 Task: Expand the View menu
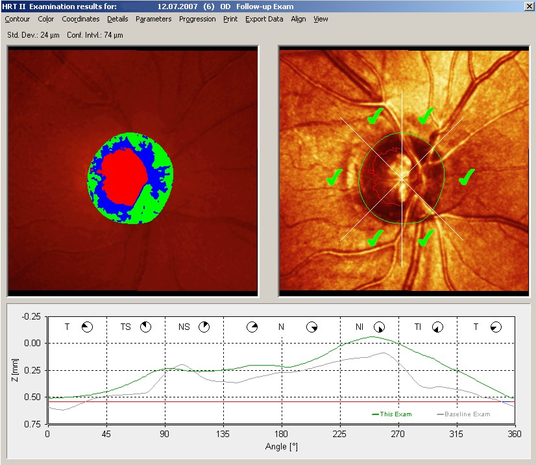click(x=321, y=19)
